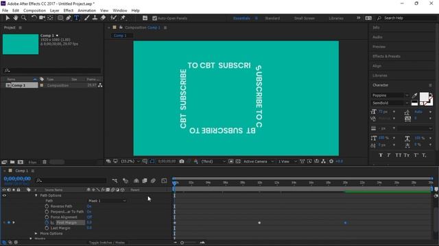Screen dimensions: 439x246
Task: Select the Zoom magnifier tool
Action: 24,18
